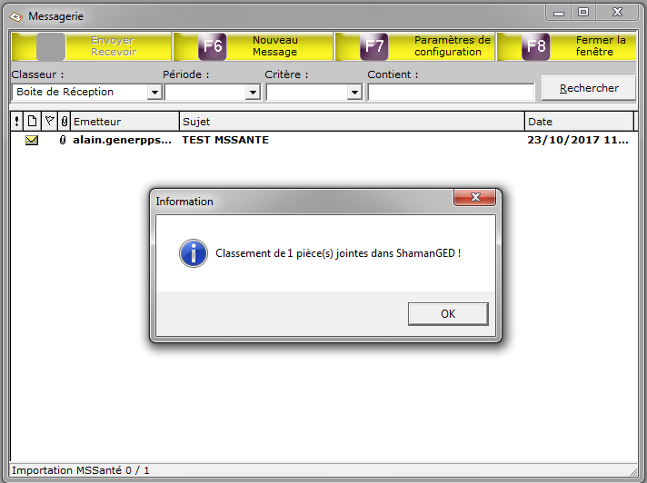The image size is (647, 483).
Task: Close the Information dialog with red X
Action: coord(475,197)
